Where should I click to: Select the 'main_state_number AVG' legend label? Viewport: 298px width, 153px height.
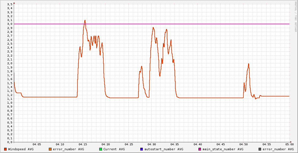click(x=223, y=149)
